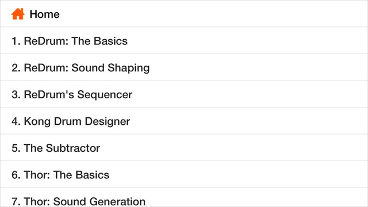Click the number 2 list entry
368x207 pixels.
pyautogui.click(x=184, y=67)
